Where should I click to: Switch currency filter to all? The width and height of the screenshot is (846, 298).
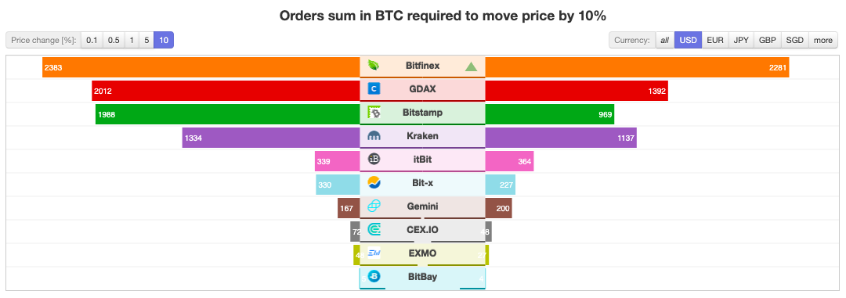coord(665,40)
